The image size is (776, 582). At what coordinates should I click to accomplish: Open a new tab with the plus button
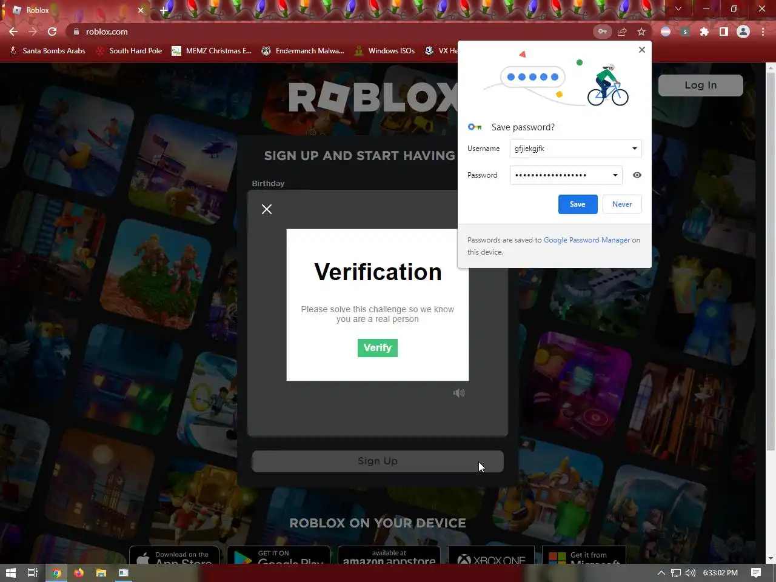pyautogui.click(x=164, y=10)
